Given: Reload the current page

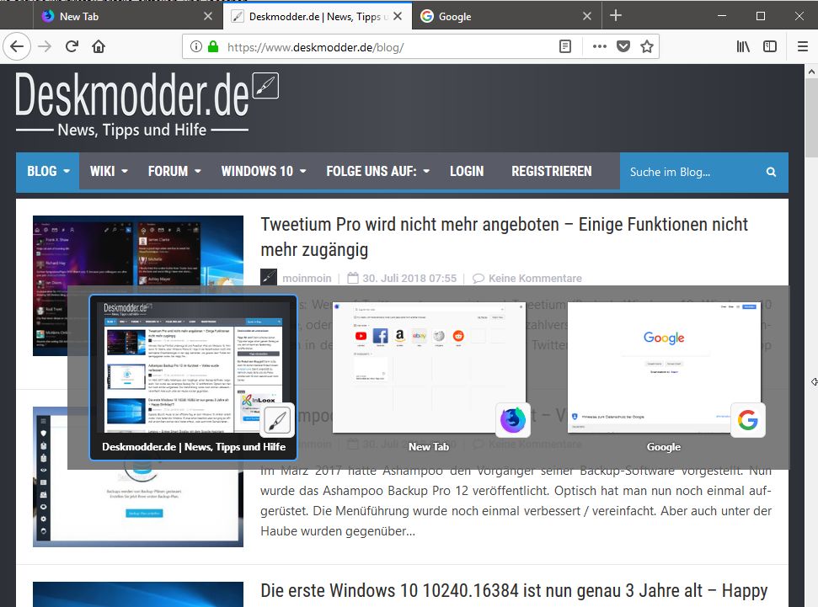Looking at the screenshot, I should 72,46.
